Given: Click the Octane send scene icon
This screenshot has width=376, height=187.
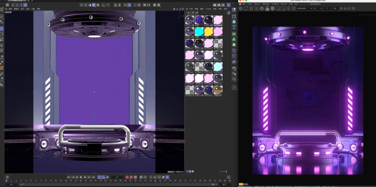Looking at the screenshot, I should click(241, 9).
